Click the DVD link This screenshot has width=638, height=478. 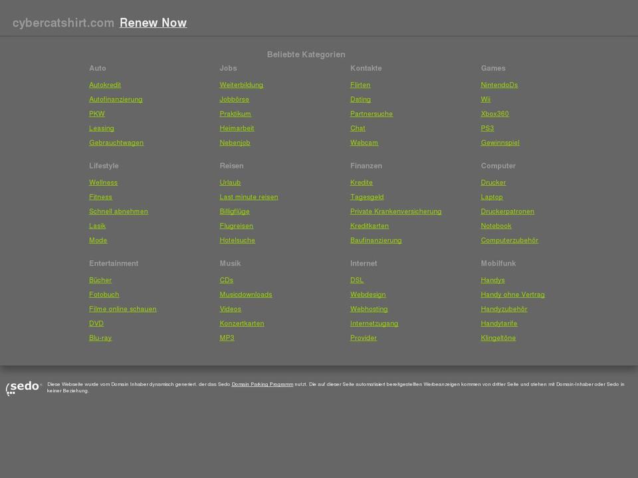point(96,323)
